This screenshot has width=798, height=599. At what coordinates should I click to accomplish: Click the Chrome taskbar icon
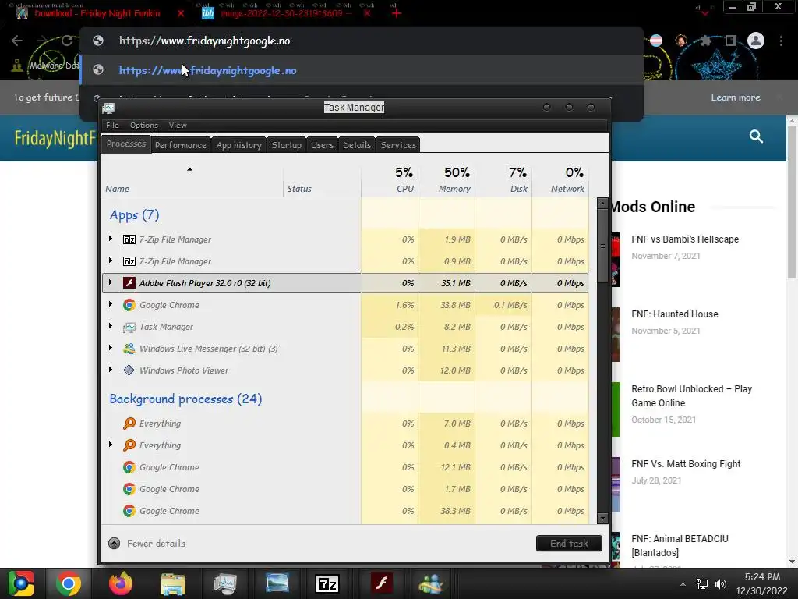tap(69, 583)
